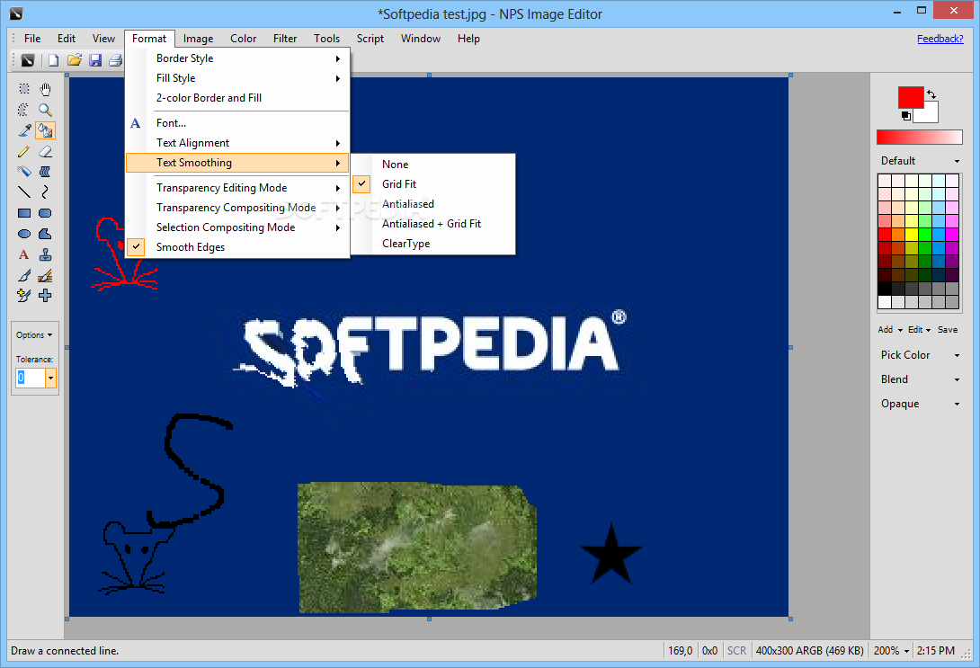
Task: Click the Print toolbar icon
Action: pyautogui.click(x=116, y=60)
